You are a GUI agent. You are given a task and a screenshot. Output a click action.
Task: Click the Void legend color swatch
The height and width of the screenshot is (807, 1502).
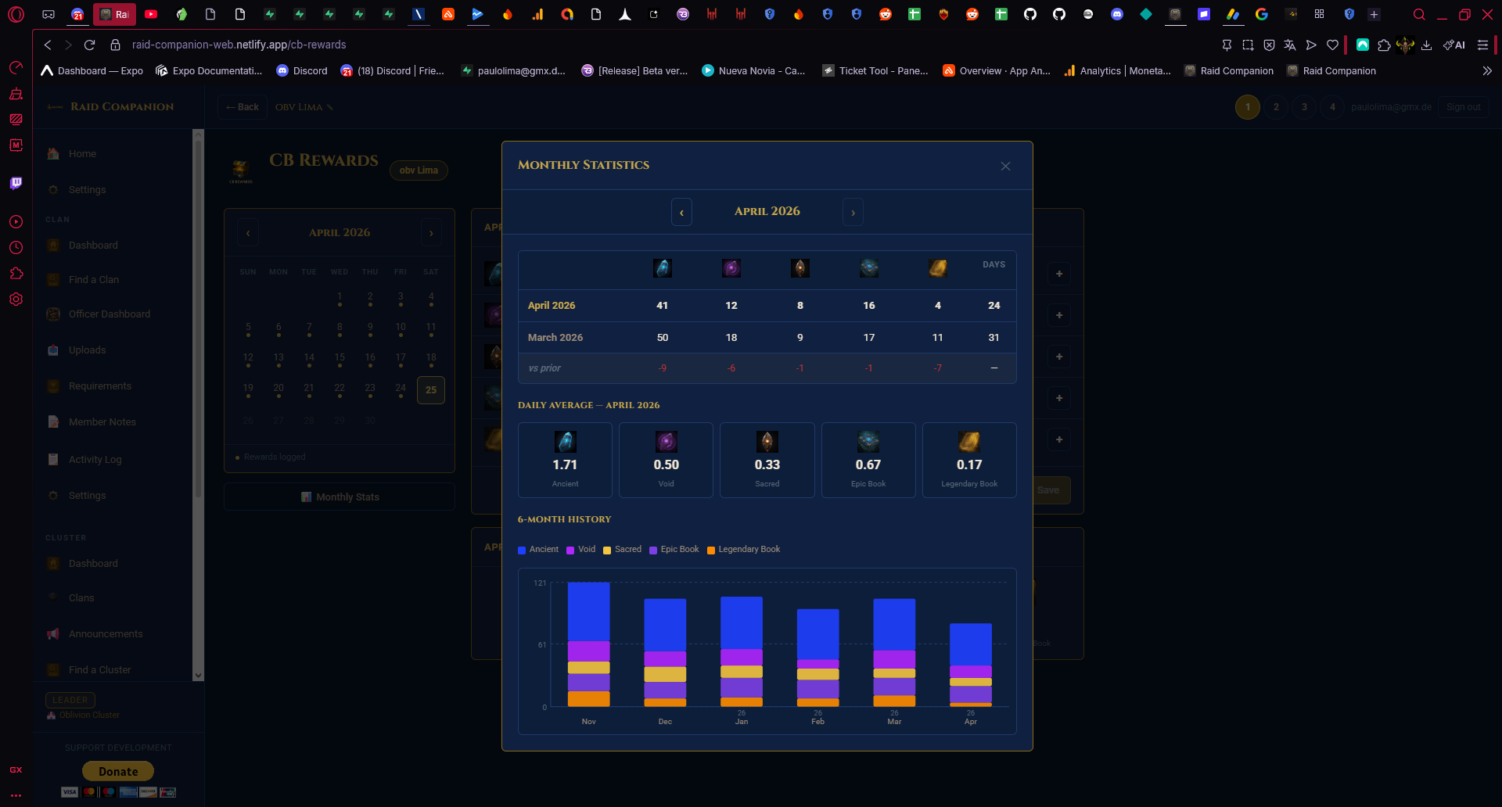(570, 550)
